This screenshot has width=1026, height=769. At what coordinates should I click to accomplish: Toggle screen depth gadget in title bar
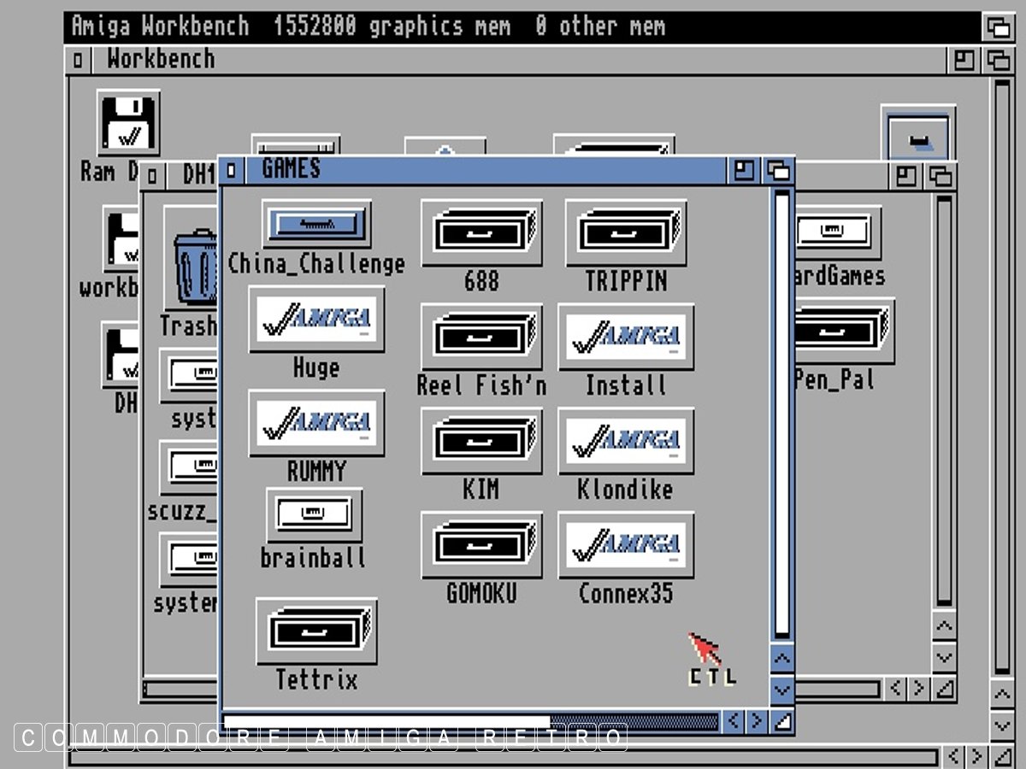[998, 27]
